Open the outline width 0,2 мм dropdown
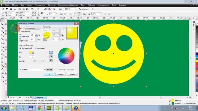Screen dimensions: 198x111 100,14
